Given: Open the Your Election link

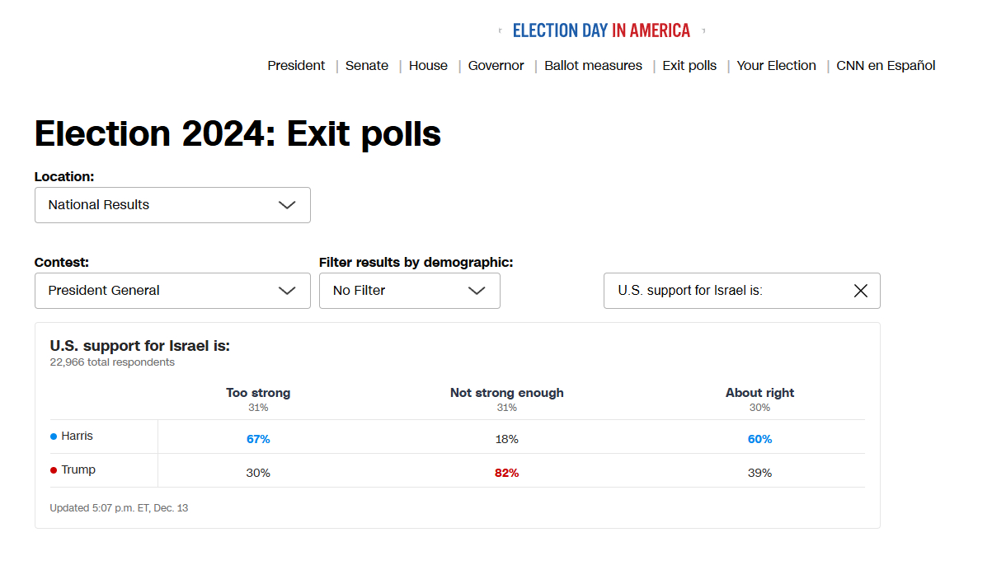Looking at the screenshot, I should pos(776,66).
